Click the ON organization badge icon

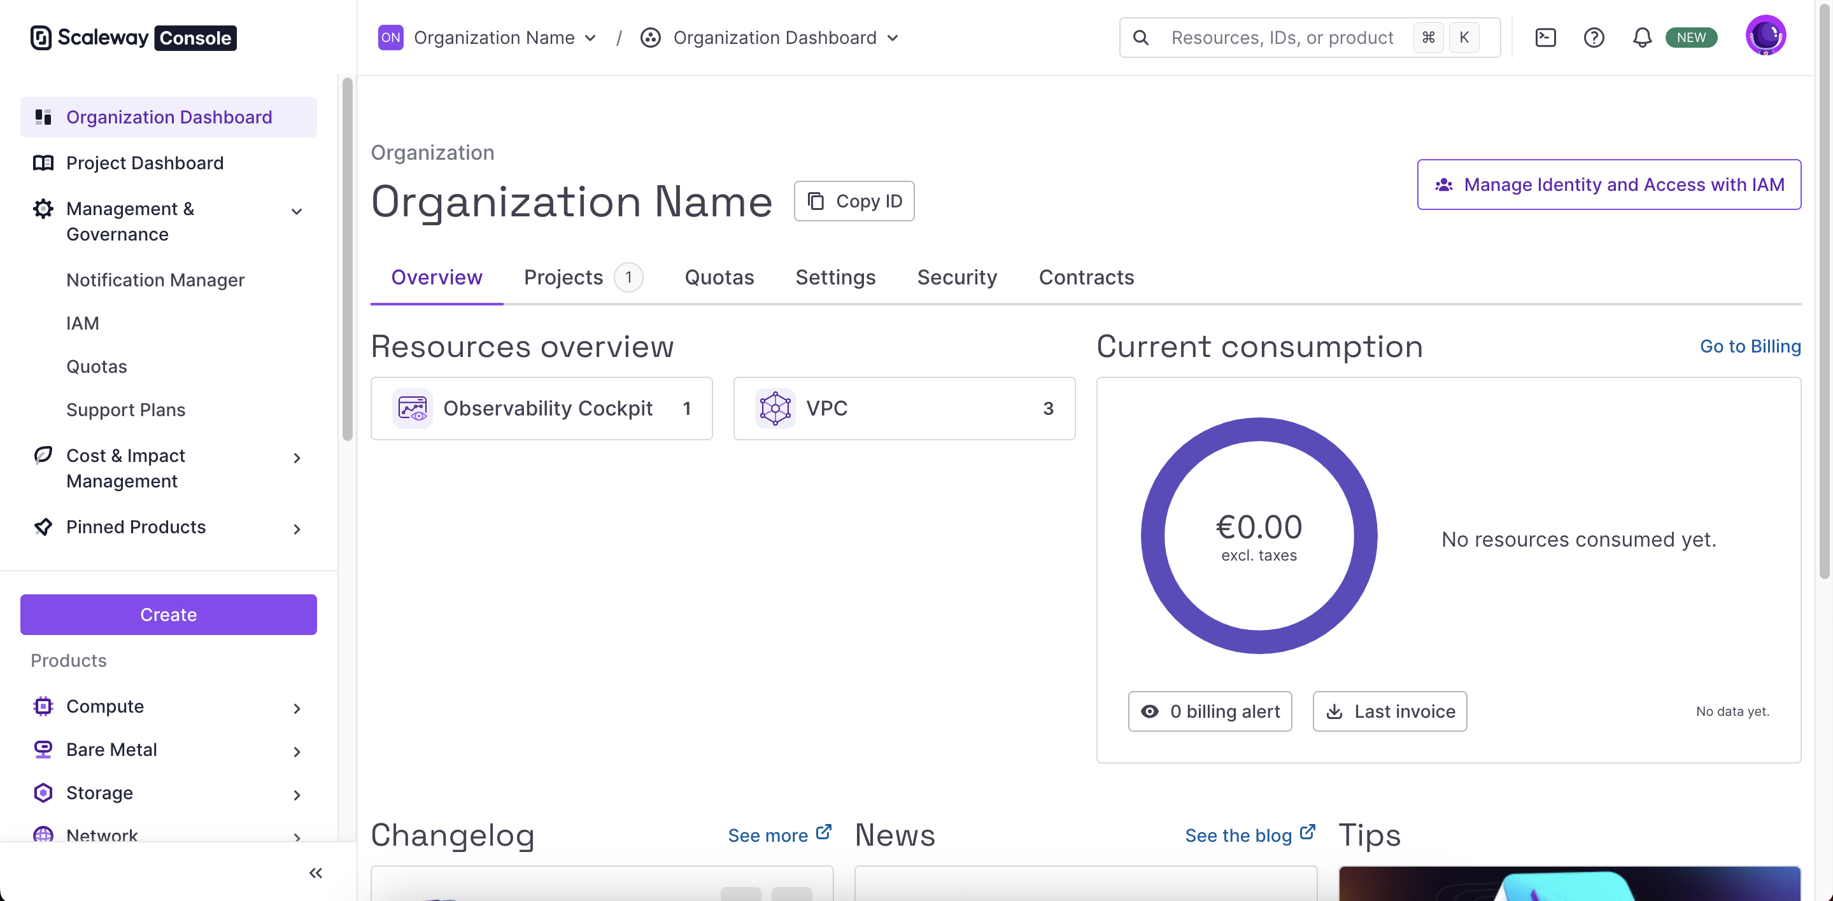[x=391, y=38]
